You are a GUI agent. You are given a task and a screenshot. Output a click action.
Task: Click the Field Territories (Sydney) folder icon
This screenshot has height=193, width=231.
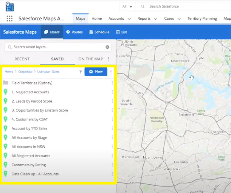pyautogui.click(x=5, y=83)
